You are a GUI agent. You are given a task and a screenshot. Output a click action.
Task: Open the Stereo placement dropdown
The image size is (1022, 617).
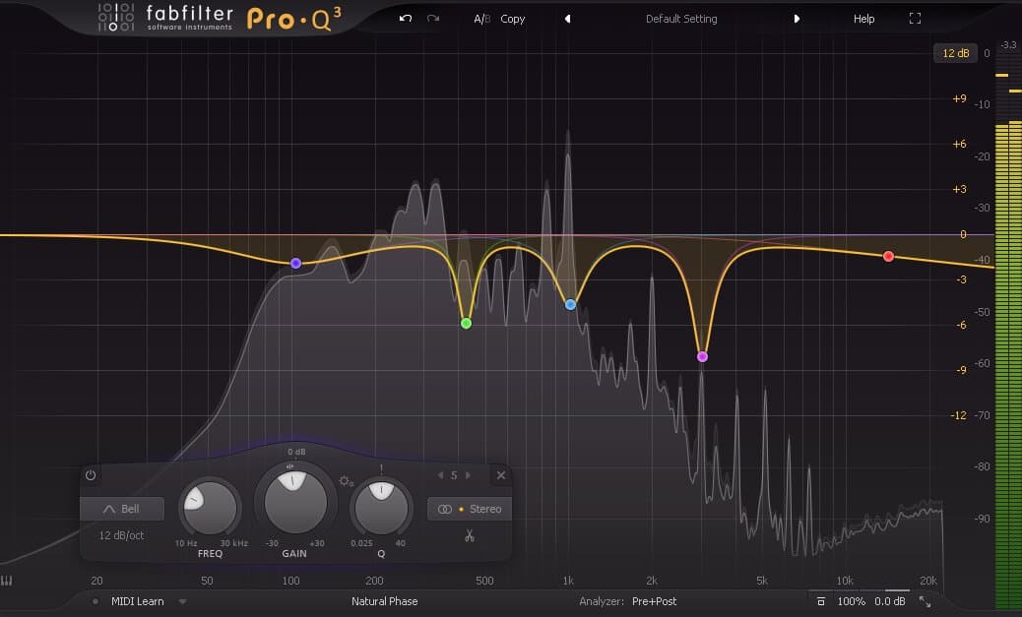pos(470,509)
